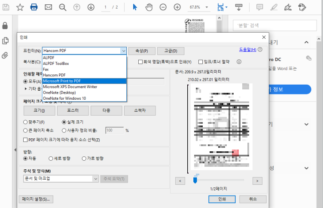The width and height of the screenshot is (323, 208).
Task: Open the 도움말(H) help link
Action: [247, 49]
